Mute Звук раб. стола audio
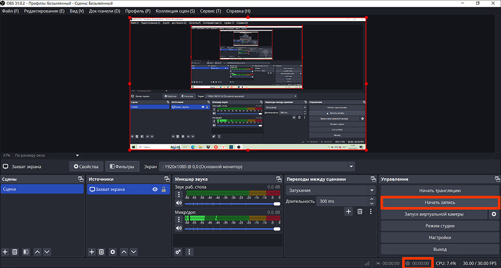The image size is (501, 268). click(x=178, y=203)
